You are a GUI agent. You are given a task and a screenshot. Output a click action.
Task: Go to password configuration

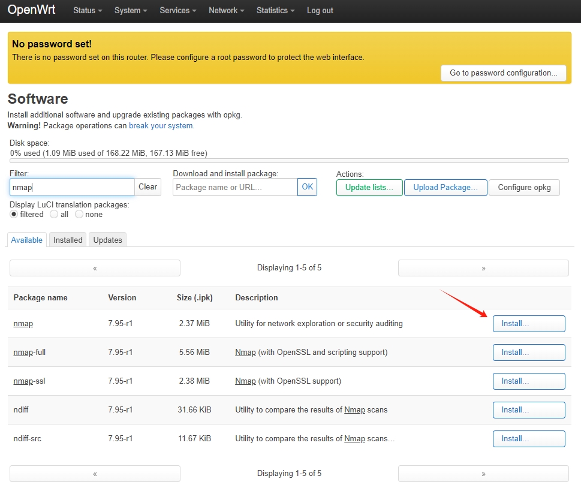point(503,73)
